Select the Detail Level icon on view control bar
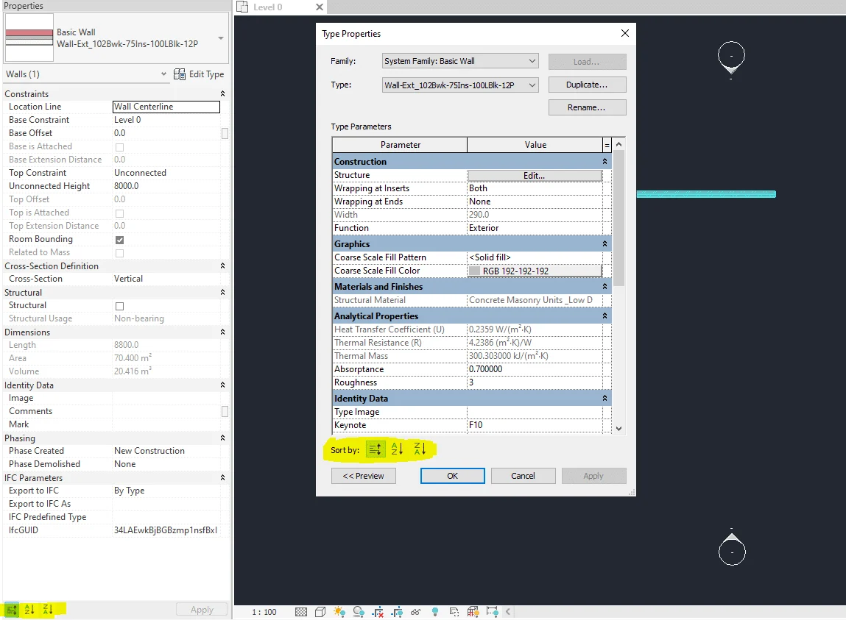This screenshot has width=846, height=620. tap(300, 611)
